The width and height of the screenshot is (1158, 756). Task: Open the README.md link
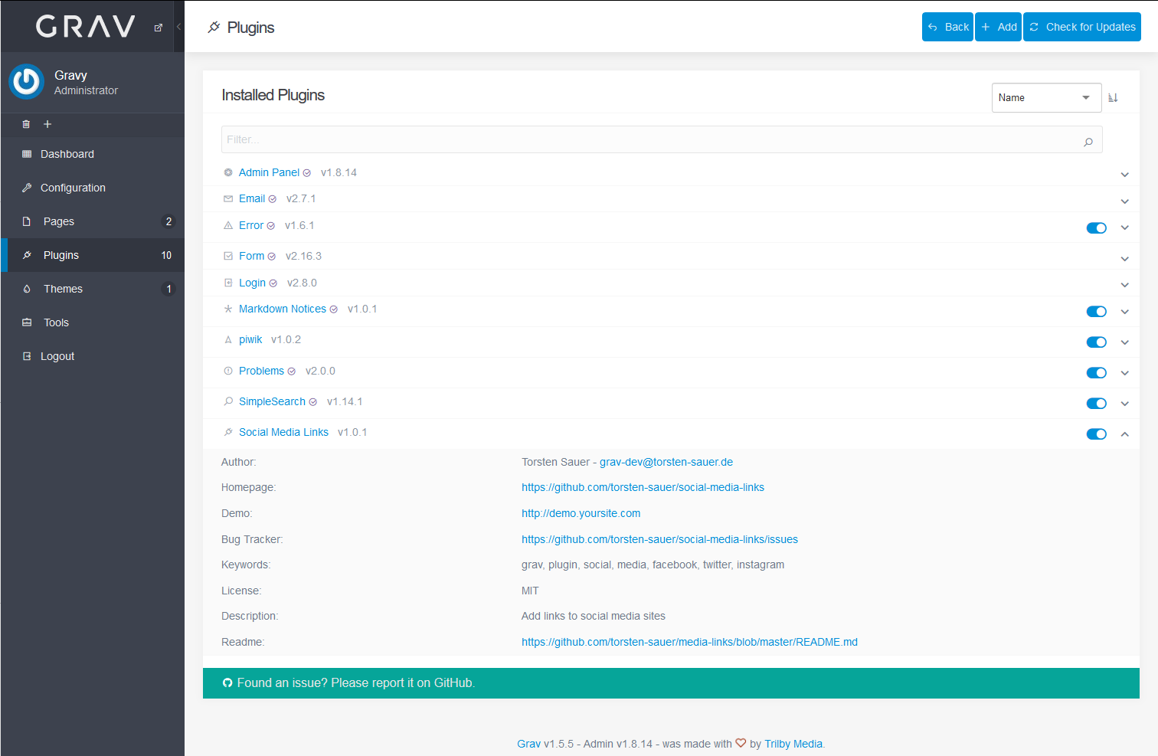[x=689, y=642]
